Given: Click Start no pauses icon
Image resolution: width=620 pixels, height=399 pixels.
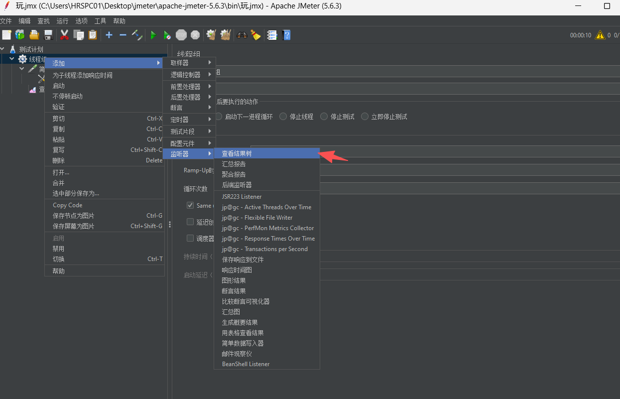Looking at the screenshot, I should click(167, 35).
